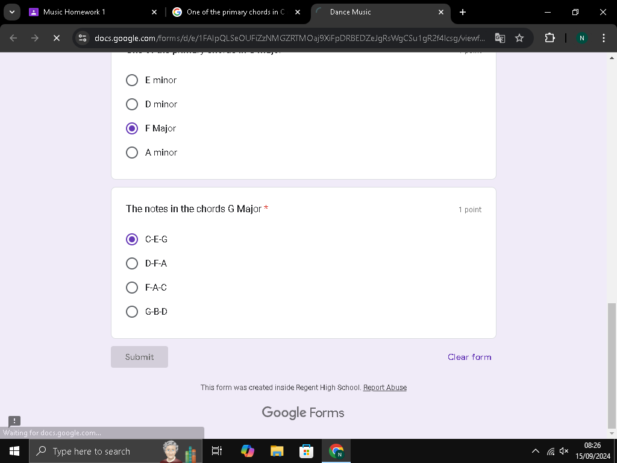Click the muted volume tray icon
Screen dimensions: 617x463
(x=564, y=451)
